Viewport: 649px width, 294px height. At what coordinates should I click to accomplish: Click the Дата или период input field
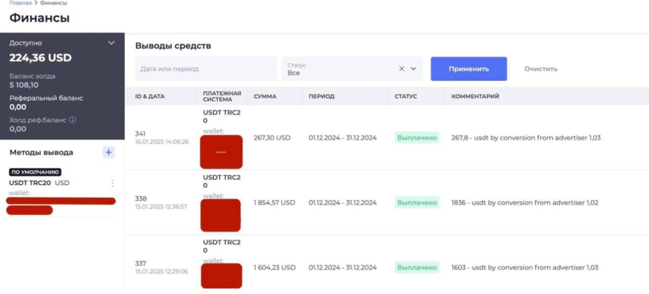205,69
